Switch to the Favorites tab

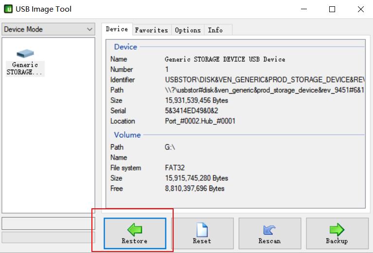[151, 30]
